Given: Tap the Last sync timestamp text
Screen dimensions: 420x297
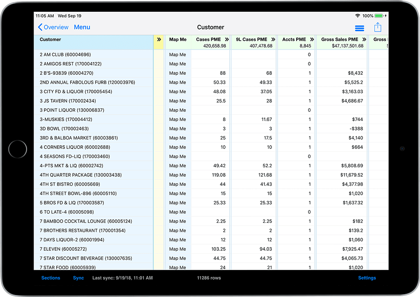Looking at the screenshot, I should pyautogui.click(x=122, y=278).
